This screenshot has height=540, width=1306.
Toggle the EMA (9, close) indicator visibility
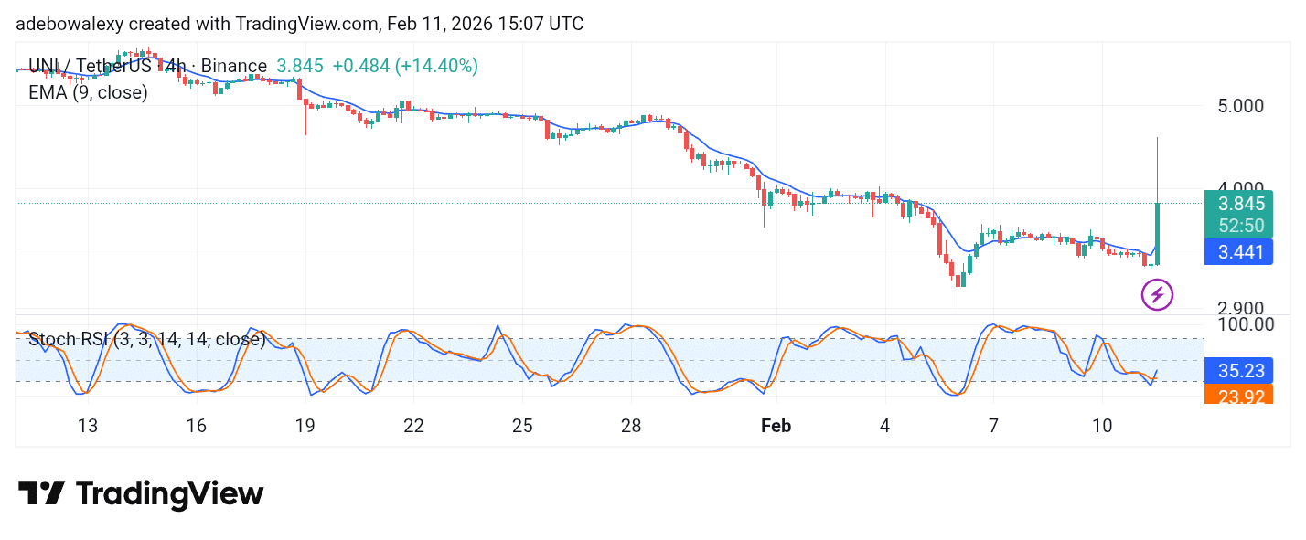click(88, 92)
